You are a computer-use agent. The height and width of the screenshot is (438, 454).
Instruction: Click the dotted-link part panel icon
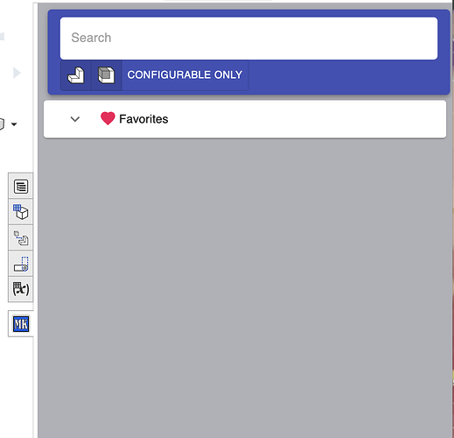pyautogui.click(x=21, y=238)
